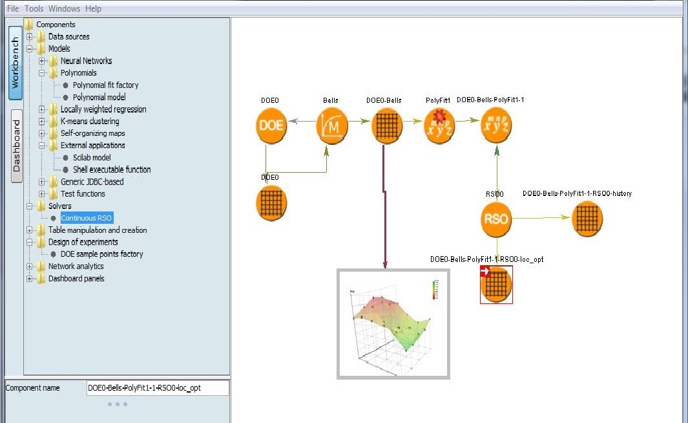688x423 pixels.
Task: Select the PolyFit1 factory node
Action: [440, 125]
